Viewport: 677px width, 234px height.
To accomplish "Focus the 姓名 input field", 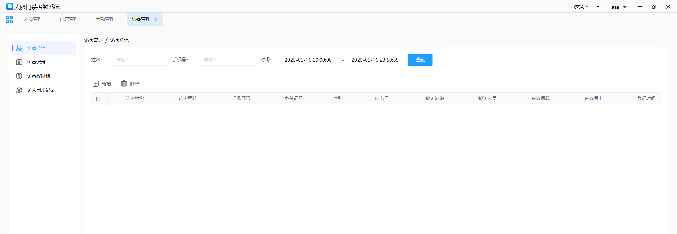I will (x=140, y=60).
